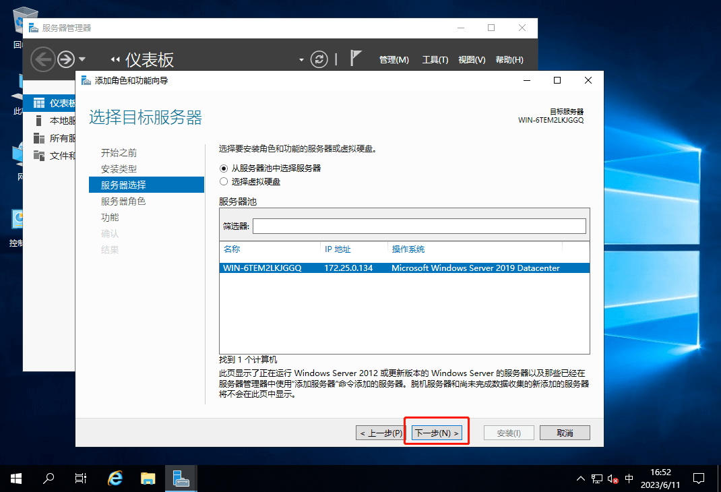Minimize the 添加角色和功能向导 window
Screen dimensions: 721x492
pyautogui.click(x=527, y=80)
